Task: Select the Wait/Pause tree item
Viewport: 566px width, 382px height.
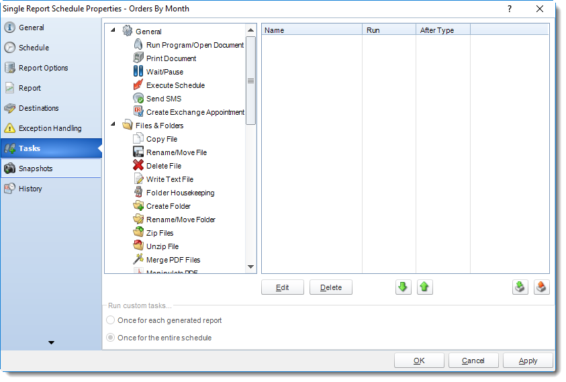Action: click(164, 72)
